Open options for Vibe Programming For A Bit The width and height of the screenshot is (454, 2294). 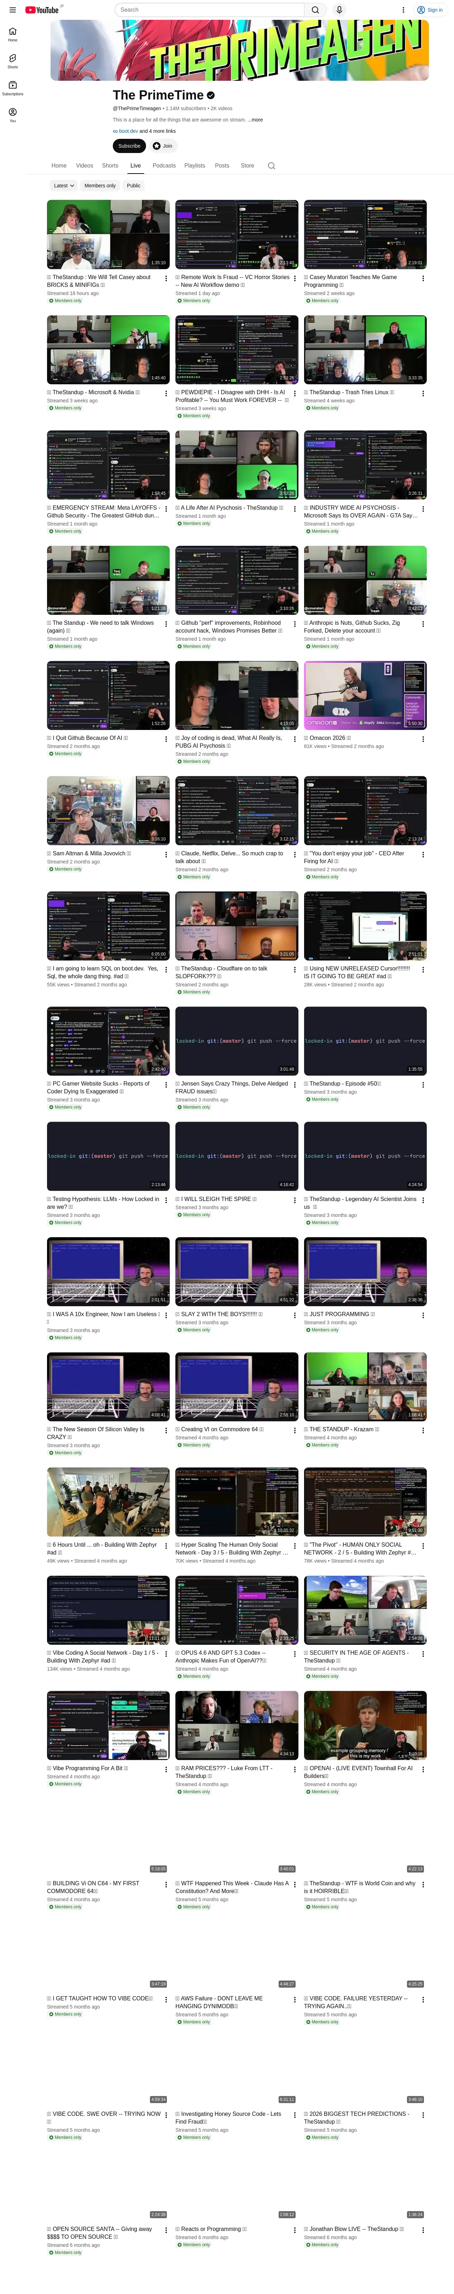[166, 1769]
